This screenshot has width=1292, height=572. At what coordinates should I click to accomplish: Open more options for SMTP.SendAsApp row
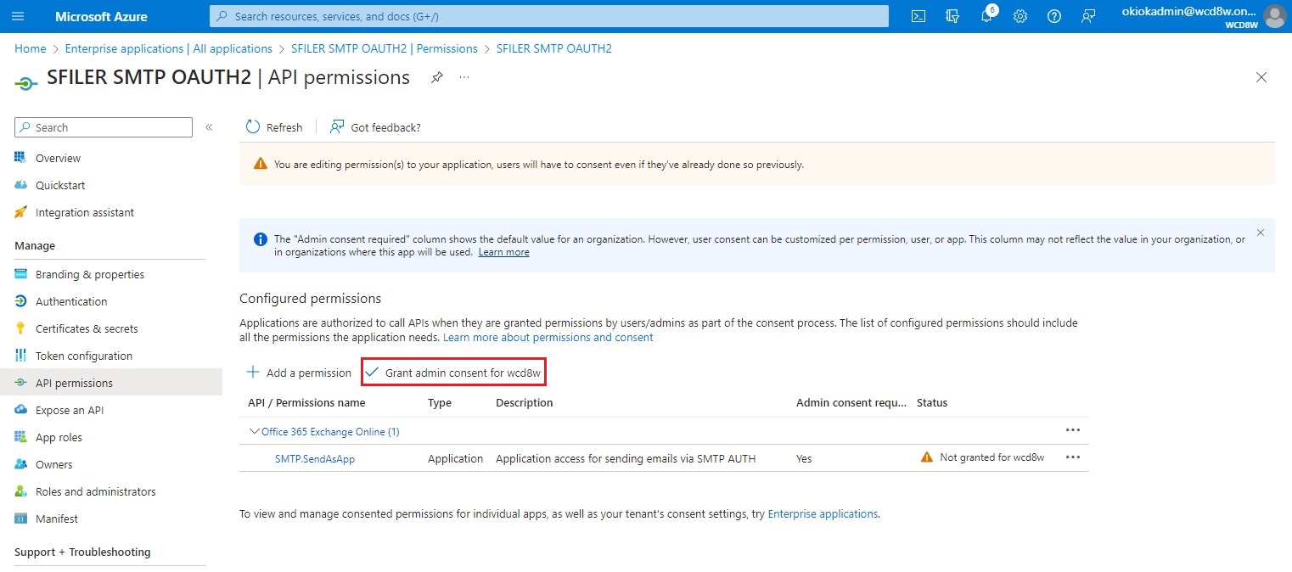(x=1073, y=457)
